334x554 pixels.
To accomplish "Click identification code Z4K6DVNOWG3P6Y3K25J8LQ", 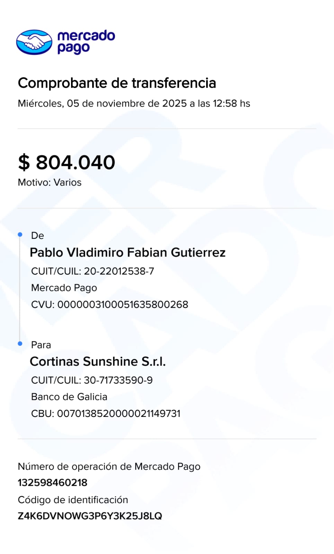I will click(x=90, y=516).
